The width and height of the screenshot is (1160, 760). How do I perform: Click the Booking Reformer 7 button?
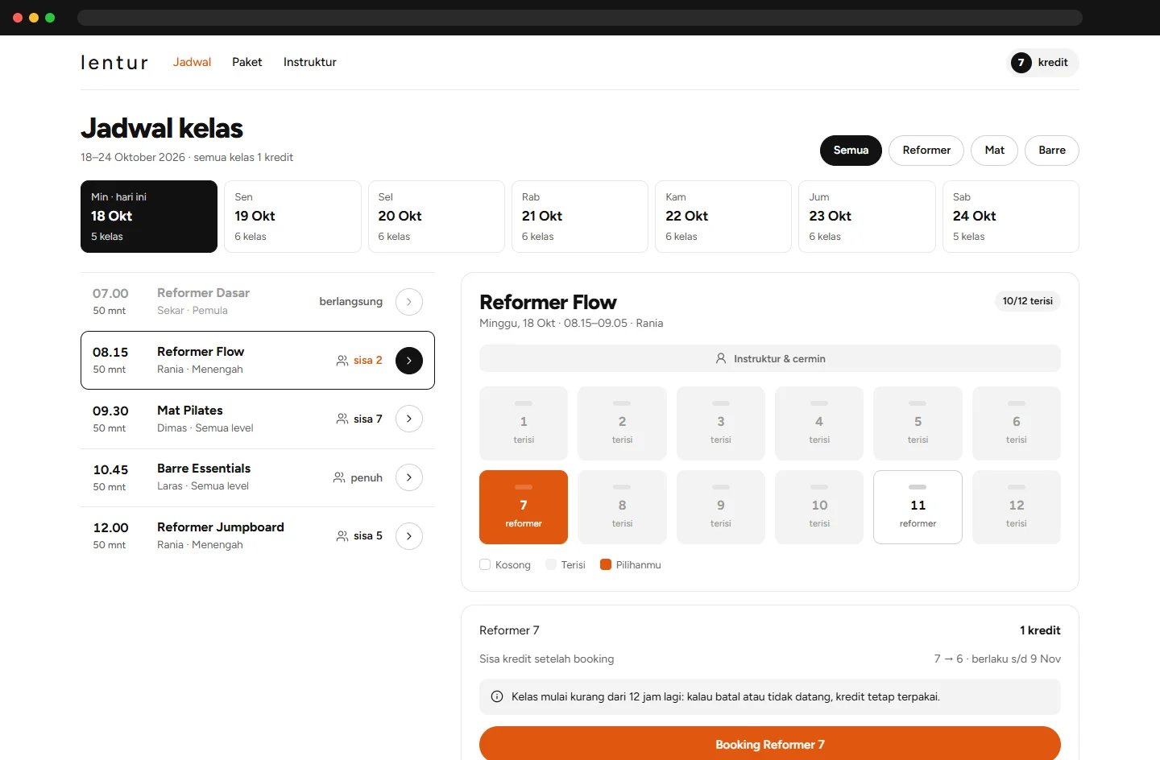tap(770, 744)
